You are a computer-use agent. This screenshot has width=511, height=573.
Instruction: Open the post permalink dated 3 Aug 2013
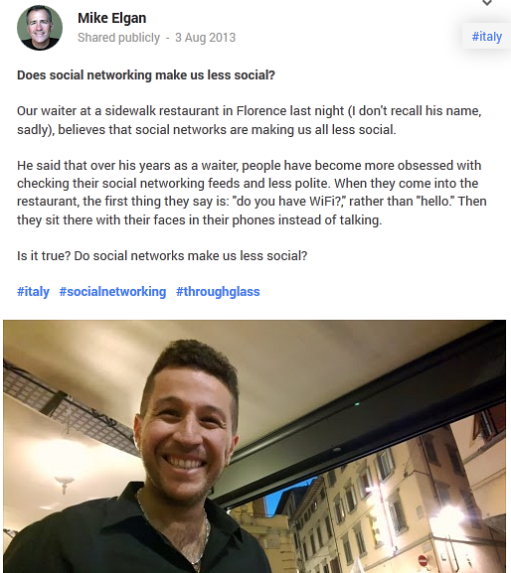[205, 38]
